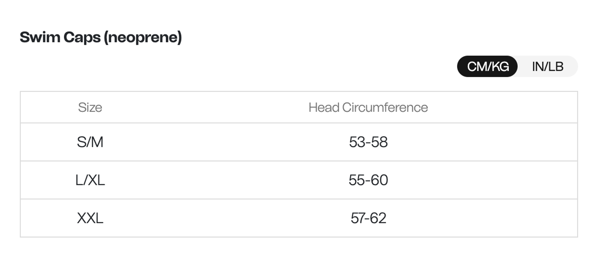Click the word "Swim" in the title

tap(40, 37)
